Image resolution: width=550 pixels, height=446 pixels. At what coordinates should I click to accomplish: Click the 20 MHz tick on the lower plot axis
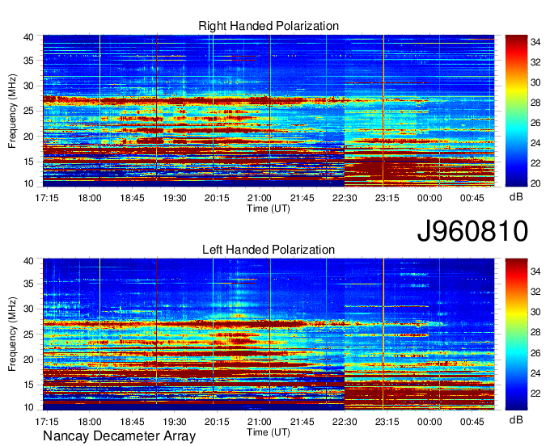coord(28,360)
